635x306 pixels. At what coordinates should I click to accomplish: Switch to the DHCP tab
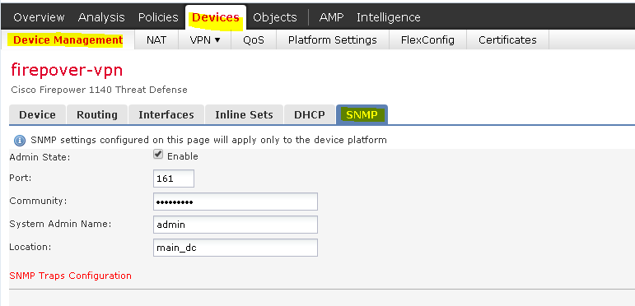click(310, 114)
